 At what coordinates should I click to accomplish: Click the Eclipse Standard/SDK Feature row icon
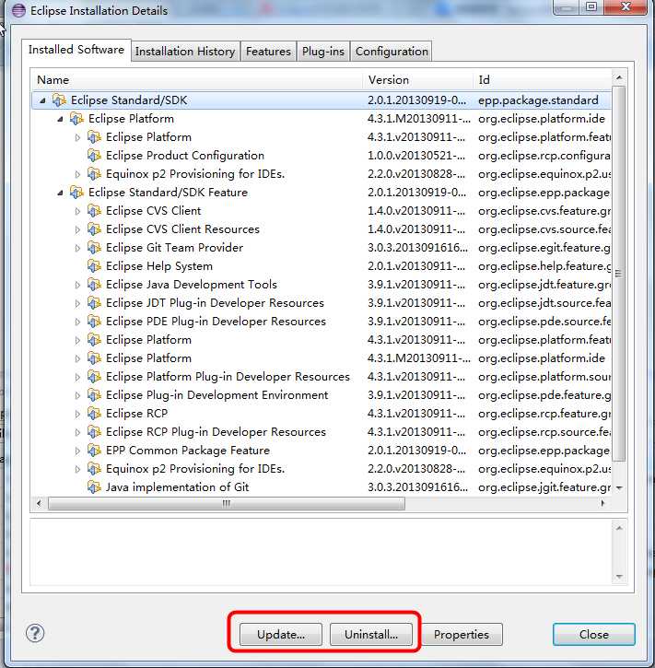(x=76, y=193)
